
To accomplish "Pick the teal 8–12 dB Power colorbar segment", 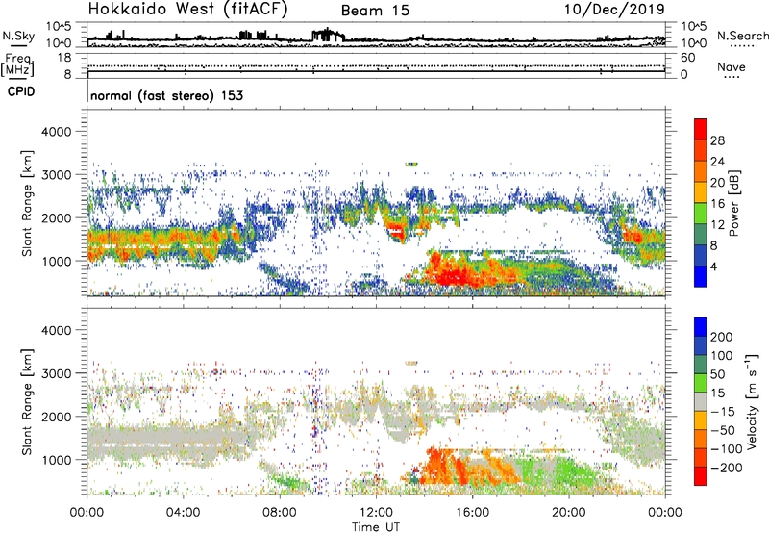I will click(x=701, y=234).
